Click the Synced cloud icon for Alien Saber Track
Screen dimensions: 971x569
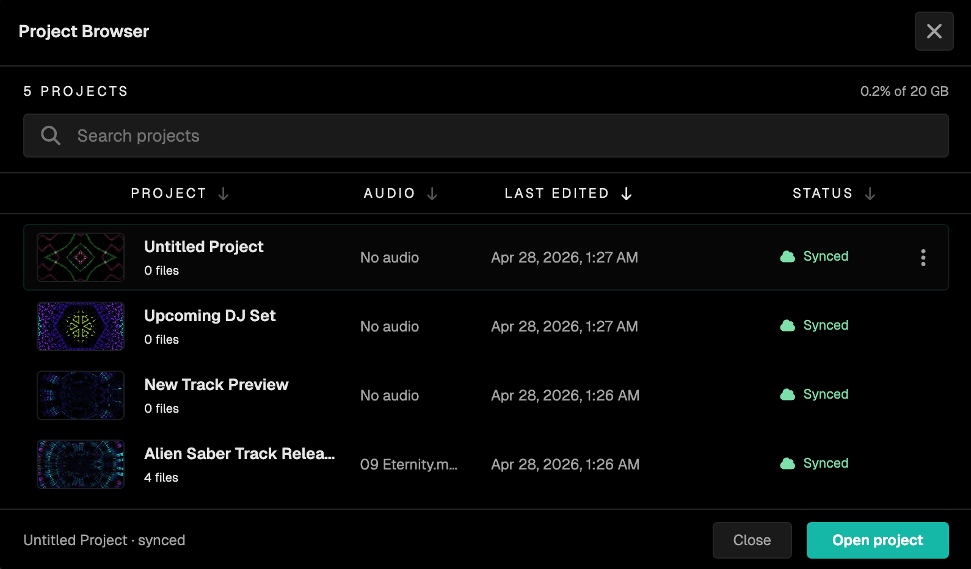(x=788, y=463)
